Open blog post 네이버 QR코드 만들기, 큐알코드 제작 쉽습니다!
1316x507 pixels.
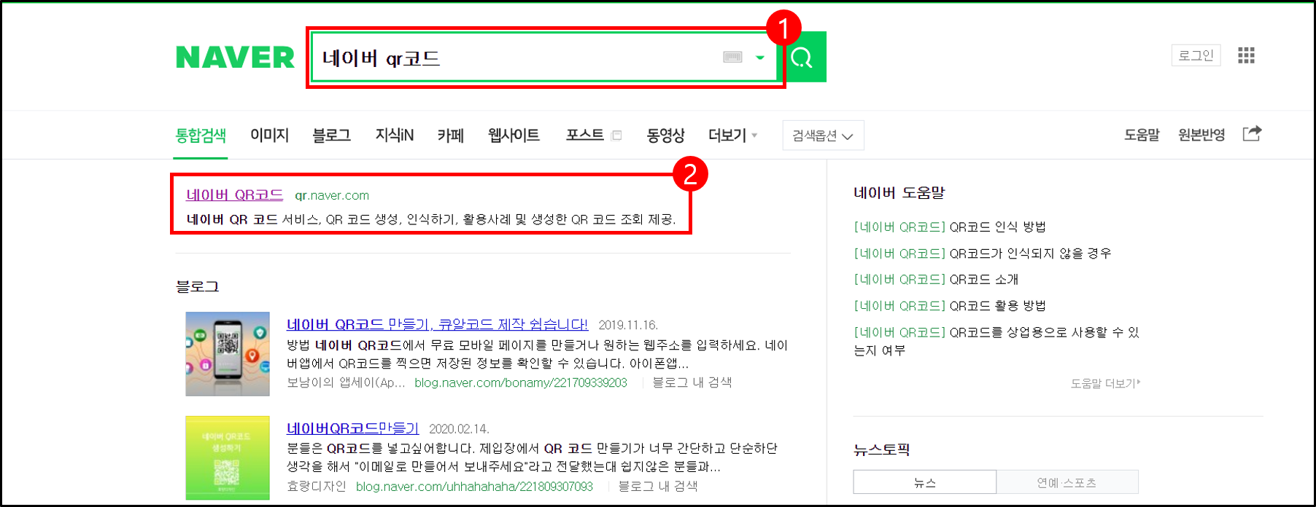437,325
